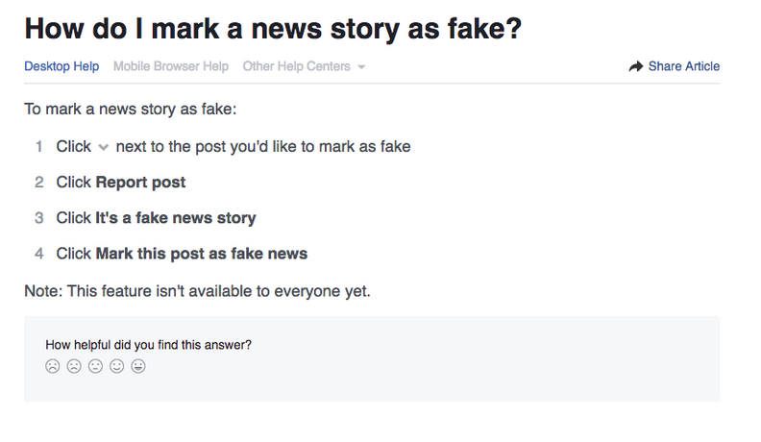Click the 'How helpful did you find' prompt
This screenshot has height=442, width=761.
point(149,344)
